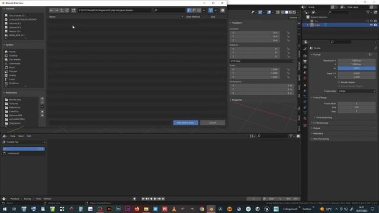Cancel the file browser dialog
This screenshot has height=213, width=379.
point(213,122)
